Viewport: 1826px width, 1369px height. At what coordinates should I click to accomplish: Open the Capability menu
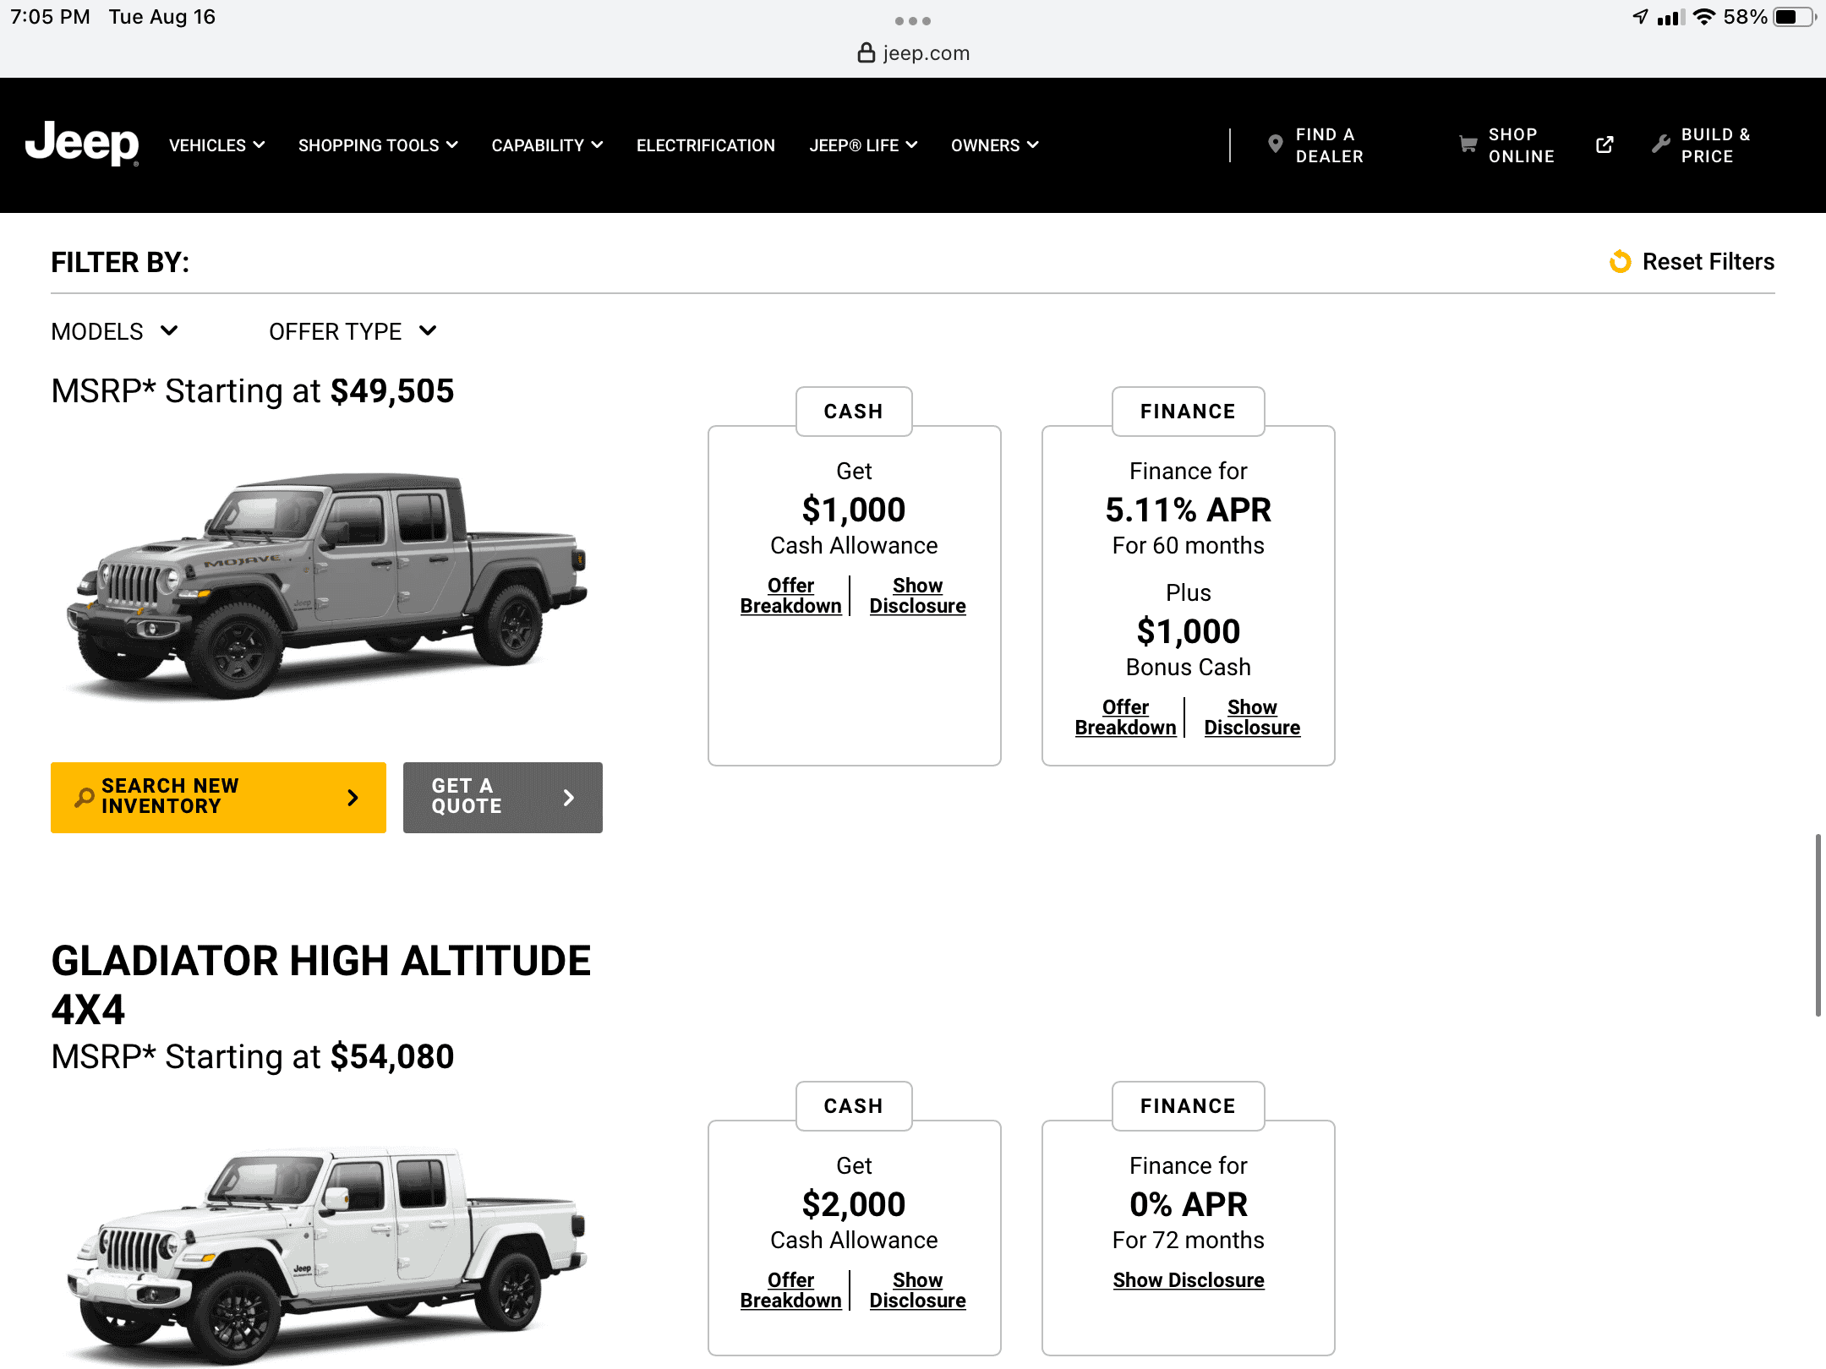[x=547, y=145]
